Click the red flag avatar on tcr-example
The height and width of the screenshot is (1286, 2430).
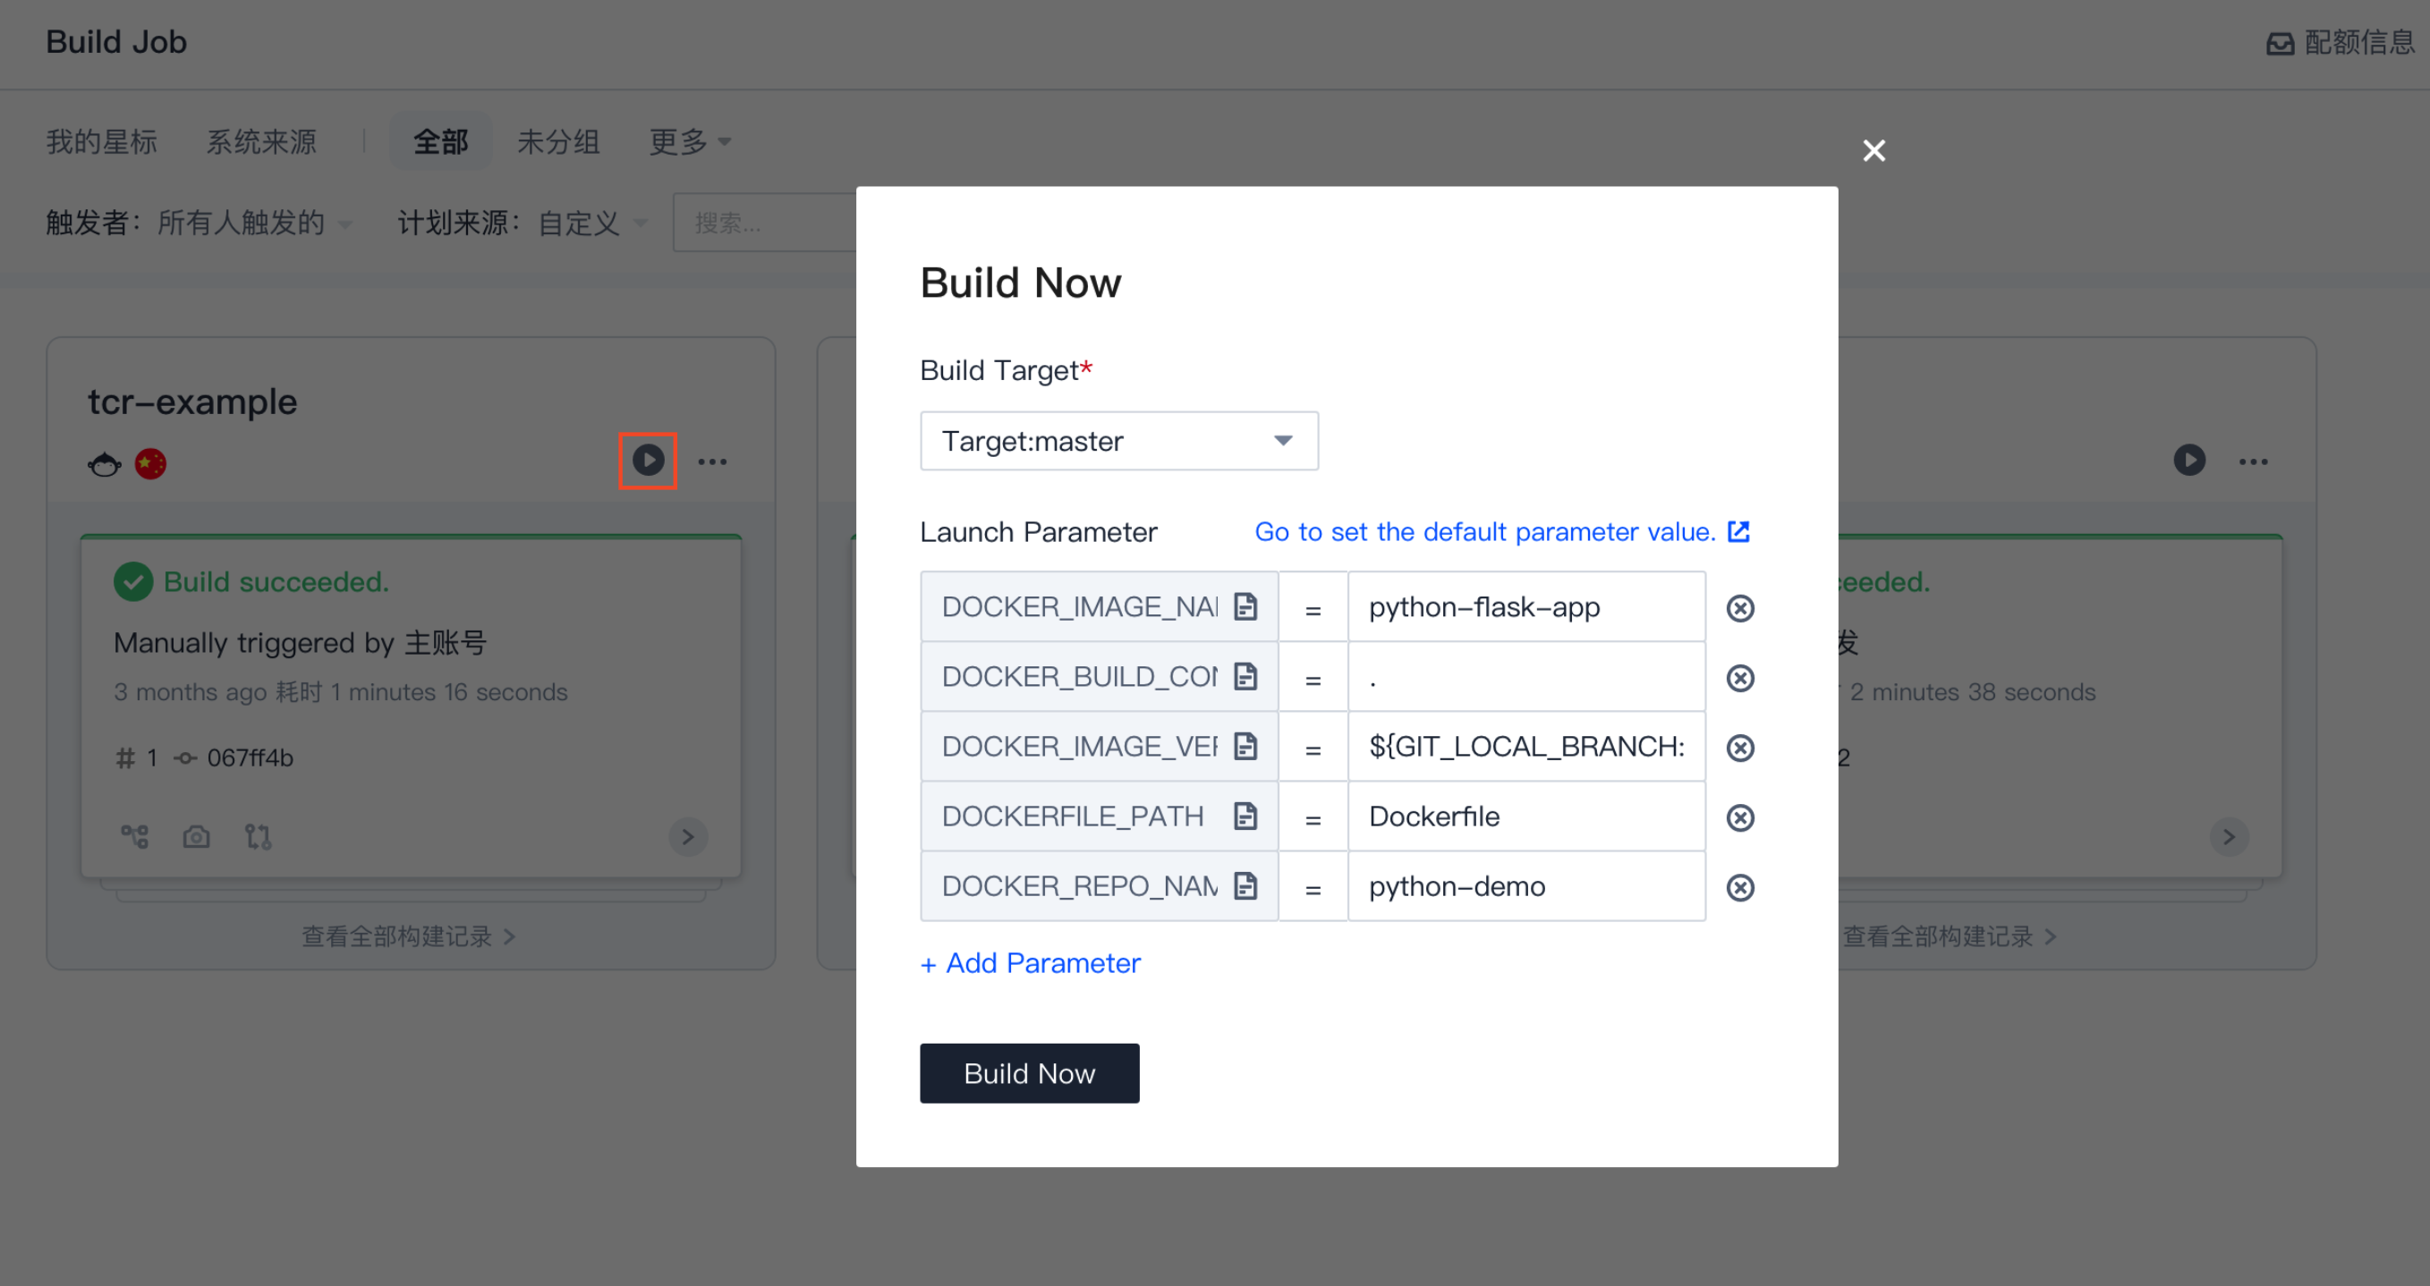click(150, 463)
